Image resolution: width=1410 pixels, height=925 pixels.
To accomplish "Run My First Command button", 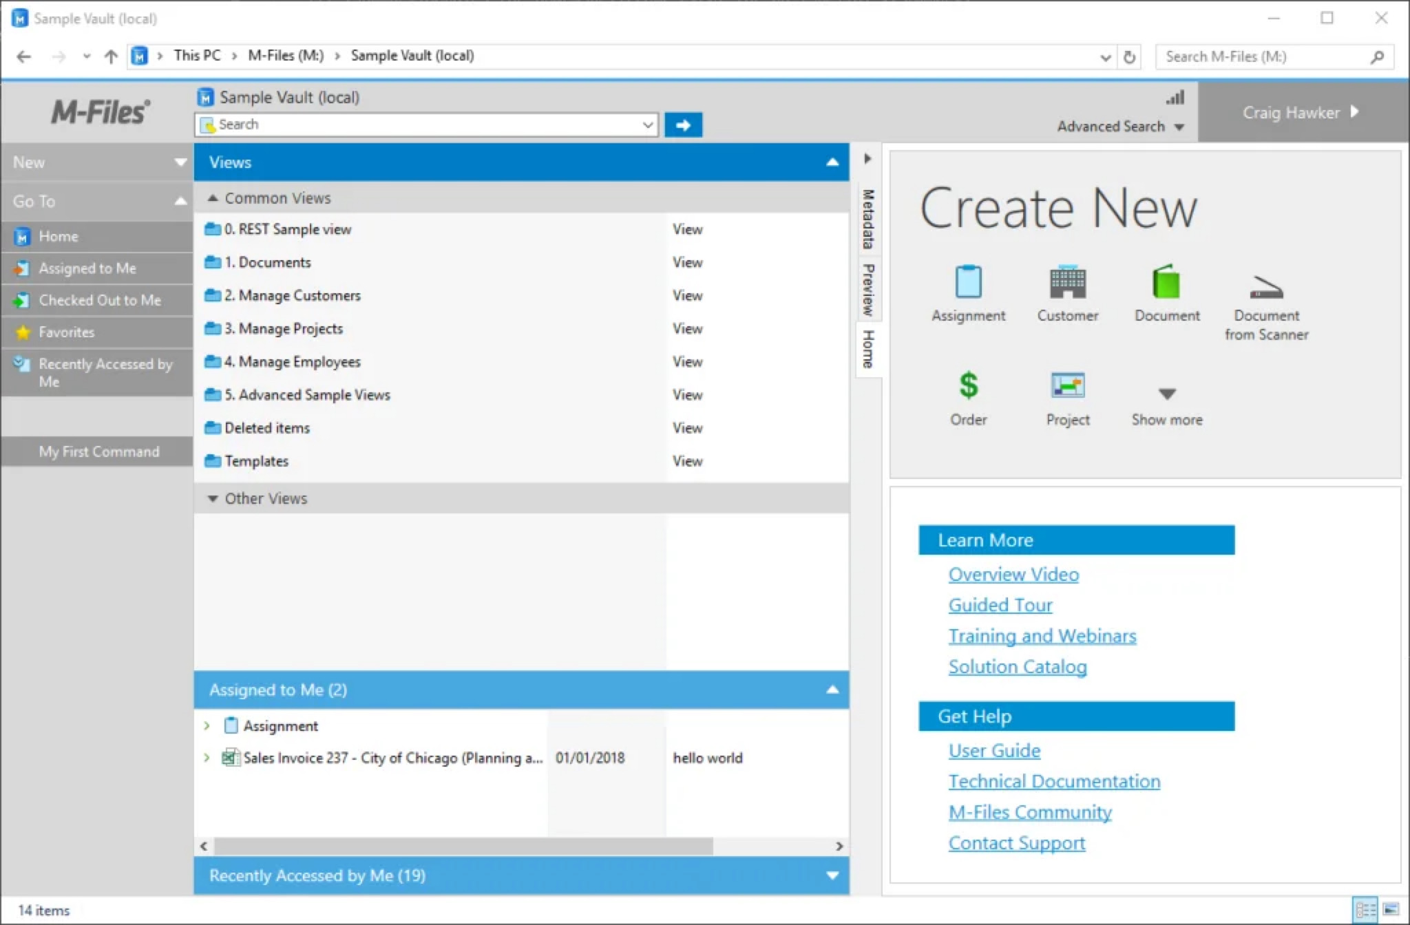I will pos(98,451).
